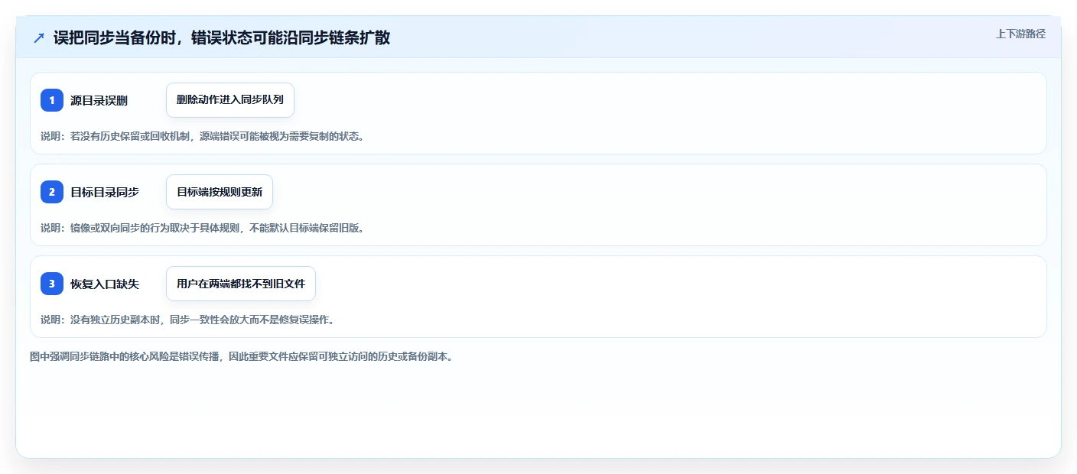Select the 目标目录同步 step label

tap(105, 192)
